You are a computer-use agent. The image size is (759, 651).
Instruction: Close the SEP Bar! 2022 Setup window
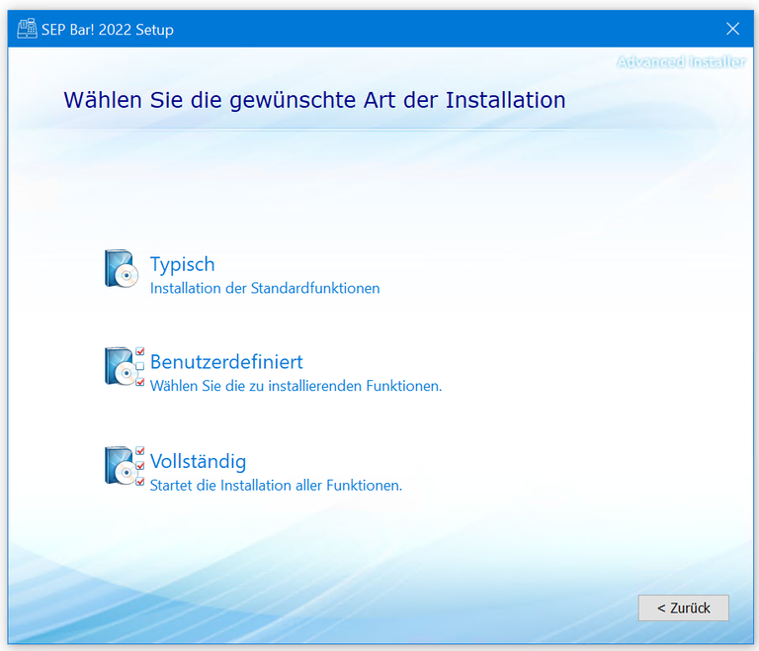[732, 29]
